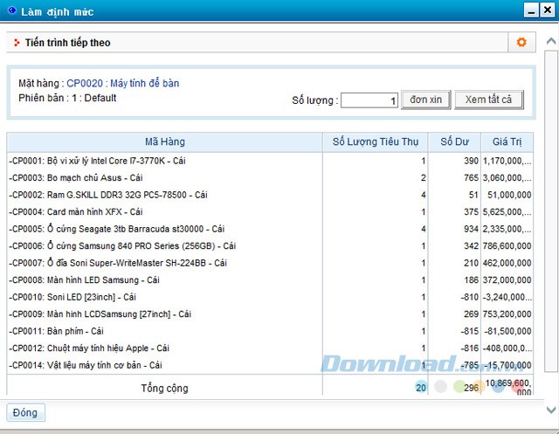Minimize the Làm định mức window

[x=529, y=10]
